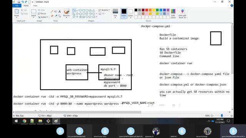Open the Paste dropdown arrow

coord(17,18)
